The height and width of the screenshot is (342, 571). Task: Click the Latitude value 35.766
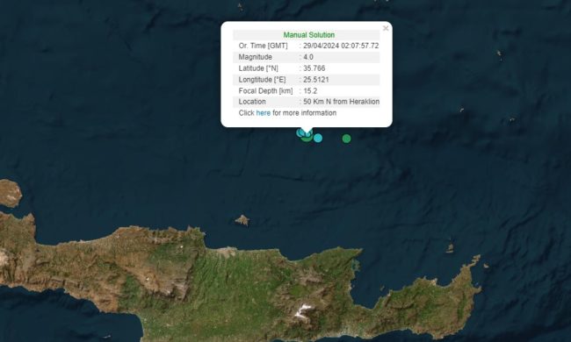pos(314,68)
